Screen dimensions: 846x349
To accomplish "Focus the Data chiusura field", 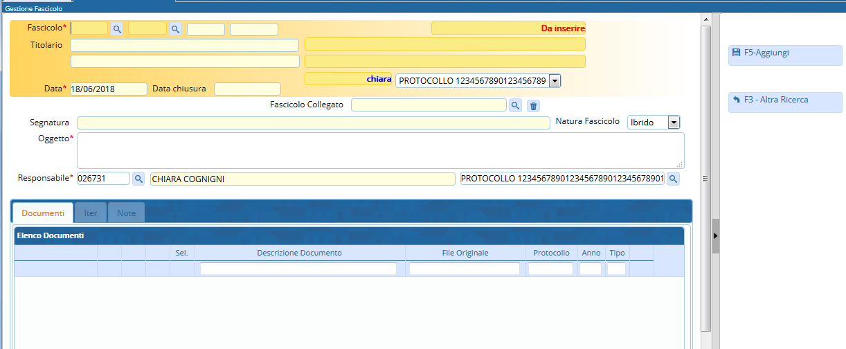I will (x=247, y=89).
